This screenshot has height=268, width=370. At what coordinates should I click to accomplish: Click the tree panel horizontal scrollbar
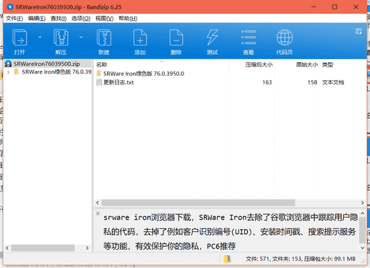coord(43,248)
